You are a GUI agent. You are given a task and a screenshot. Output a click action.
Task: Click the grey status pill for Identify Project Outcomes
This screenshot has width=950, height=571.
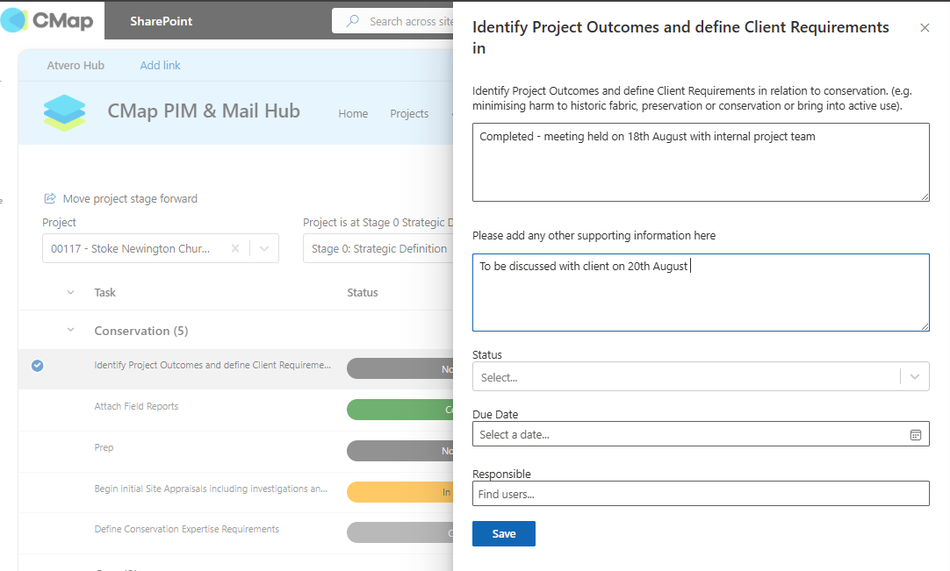pos(399,368)
